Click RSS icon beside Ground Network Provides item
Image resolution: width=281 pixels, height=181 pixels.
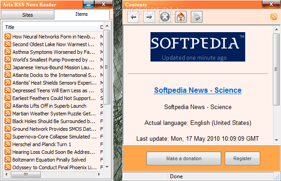coord(8,129)
